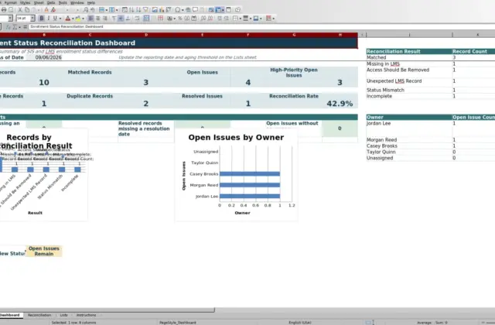
Task: Click the 'Open Issues Remain' status cell
Action: tap(44, 251)
